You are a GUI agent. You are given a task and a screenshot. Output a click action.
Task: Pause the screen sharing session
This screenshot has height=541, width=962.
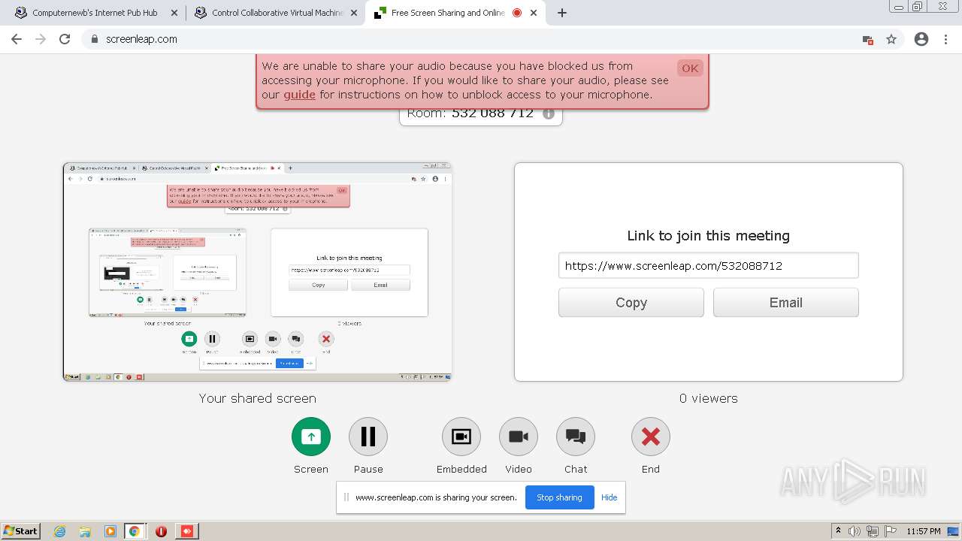coord(368,437)
